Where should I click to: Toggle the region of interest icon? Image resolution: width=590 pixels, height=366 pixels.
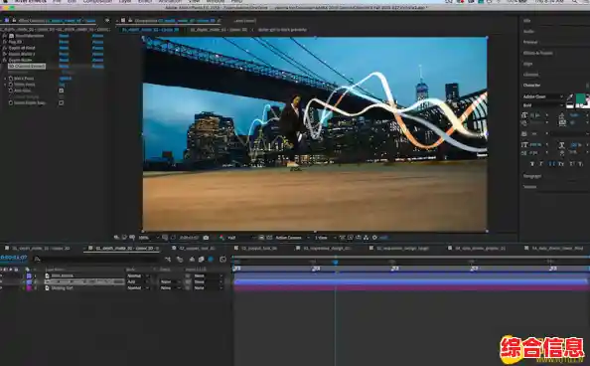(261, 238)
